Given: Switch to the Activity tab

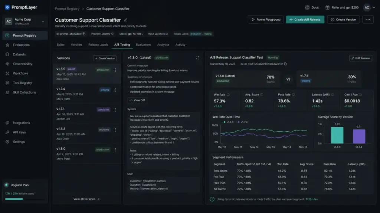Looking at the screenshot, I should [x=180, y=45].
